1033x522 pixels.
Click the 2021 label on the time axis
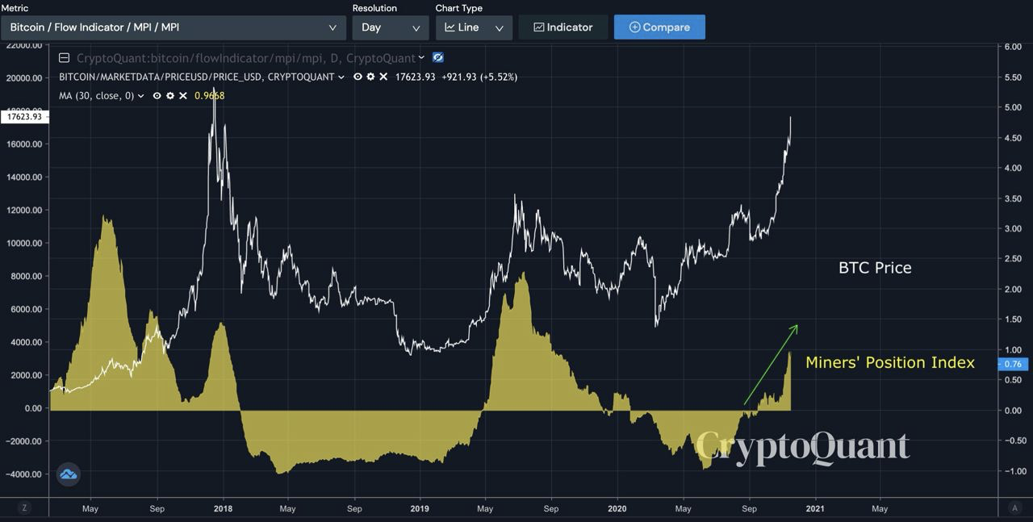(814, 509)
